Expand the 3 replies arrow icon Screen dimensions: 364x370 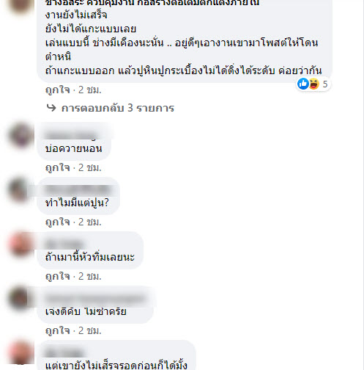coord(51,108)
